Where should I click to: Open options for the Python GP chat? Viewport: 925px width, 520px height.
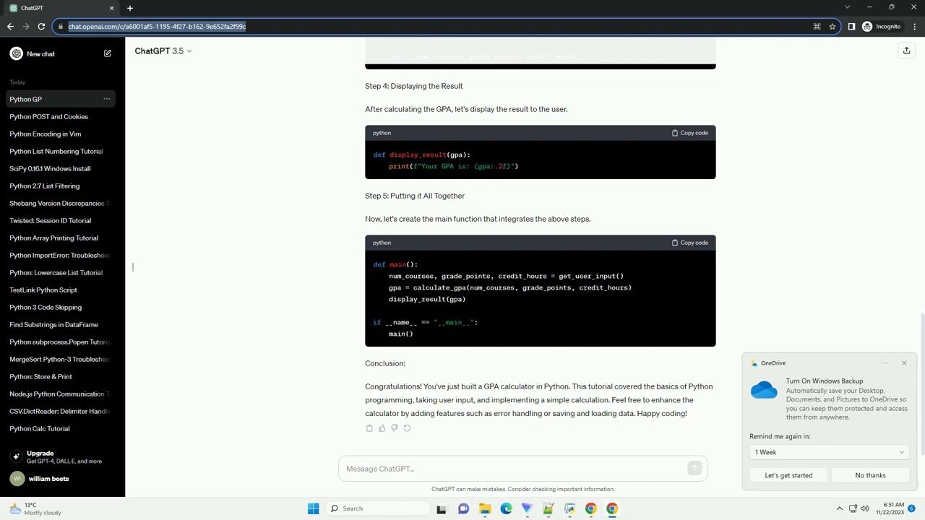[x=107, y=99]
